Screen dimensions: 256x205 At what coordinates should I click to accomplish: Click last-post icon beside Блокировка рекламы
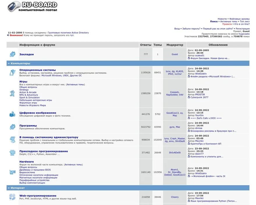(x=189, y=131)
